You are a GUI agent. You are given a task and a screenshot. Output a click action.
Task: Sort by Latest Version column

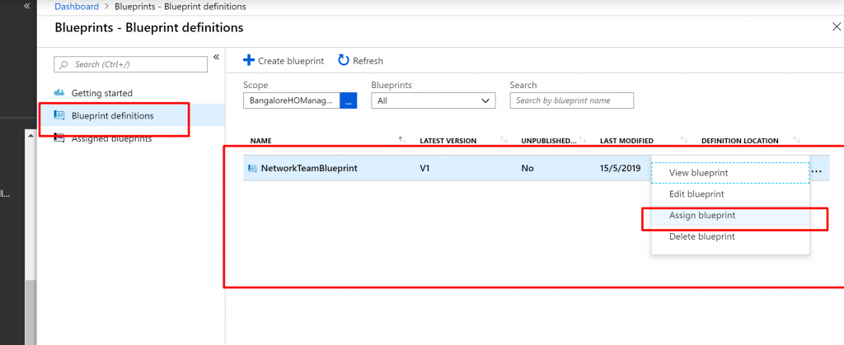point(504,141)
